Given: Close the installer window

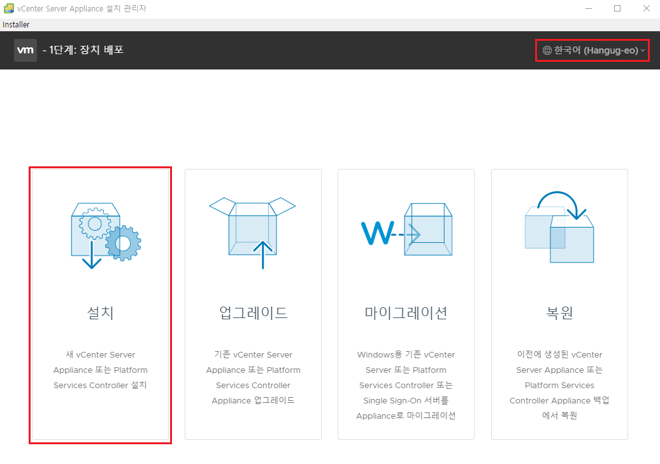Looking at the screenshot, I should pyautogui.click(x=647, y=8).
